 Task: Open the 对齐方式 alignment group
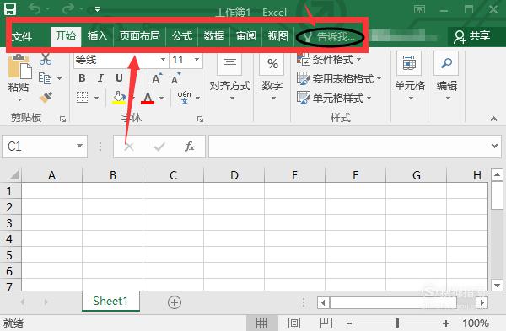pyautogui.click(x=229, y=77)
